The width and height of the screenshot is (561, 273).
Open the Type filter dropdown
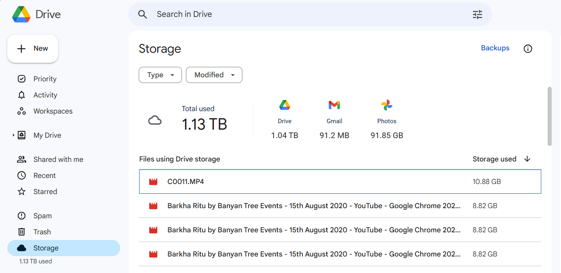coord(160,75)
